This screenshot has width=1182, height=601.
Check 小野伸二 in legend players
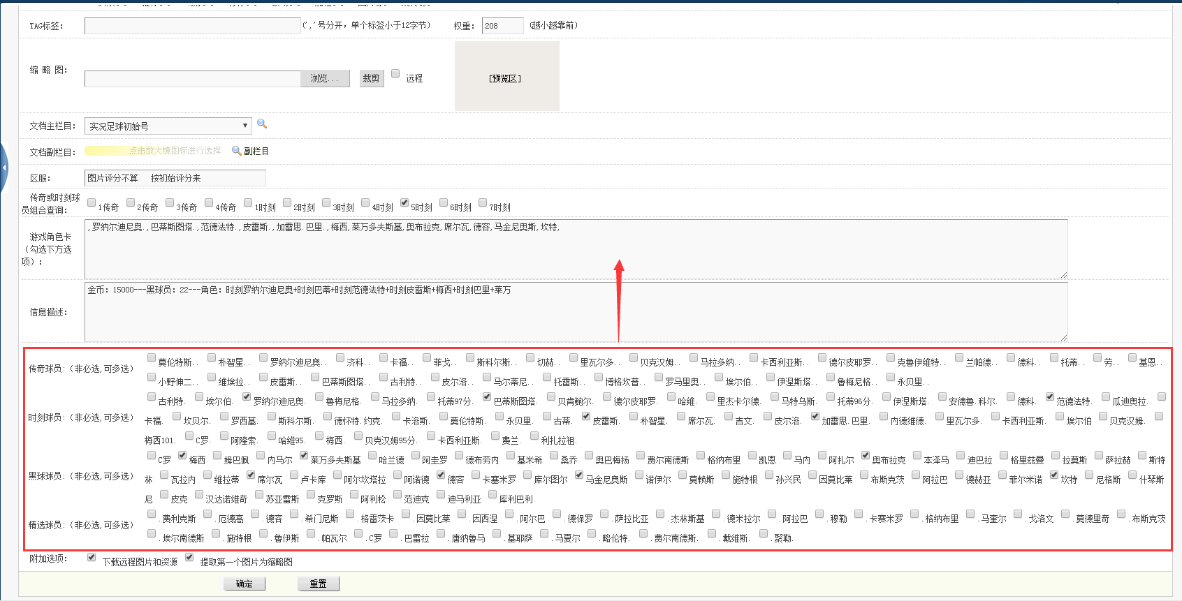tap(152, 377)
